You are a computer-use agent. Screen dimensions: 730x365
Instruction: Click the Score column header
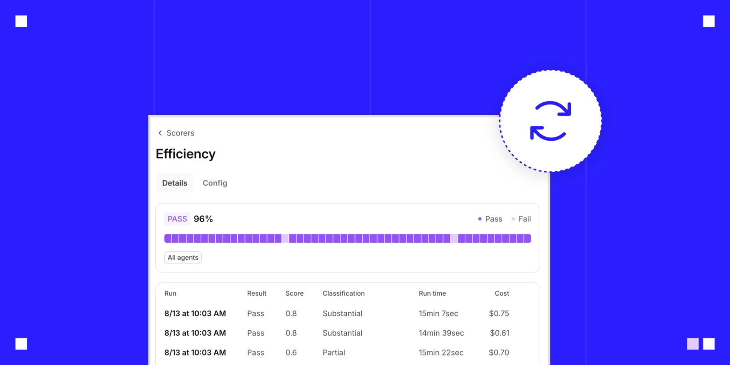(295, 293)
